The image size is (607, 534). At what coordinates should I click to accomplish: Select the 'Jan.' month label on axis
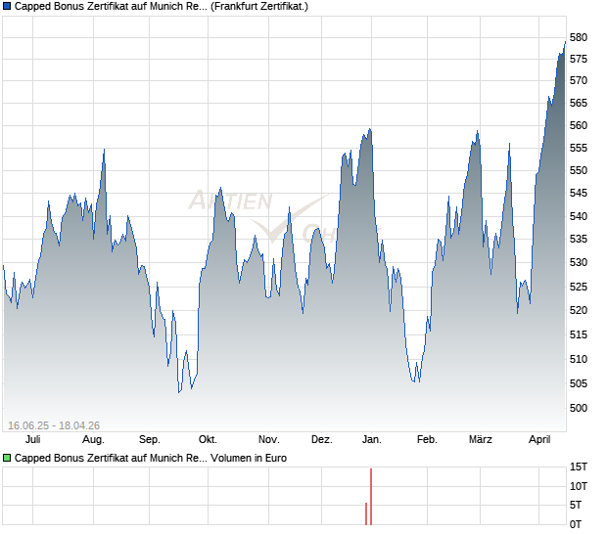[x=372, y=440]
